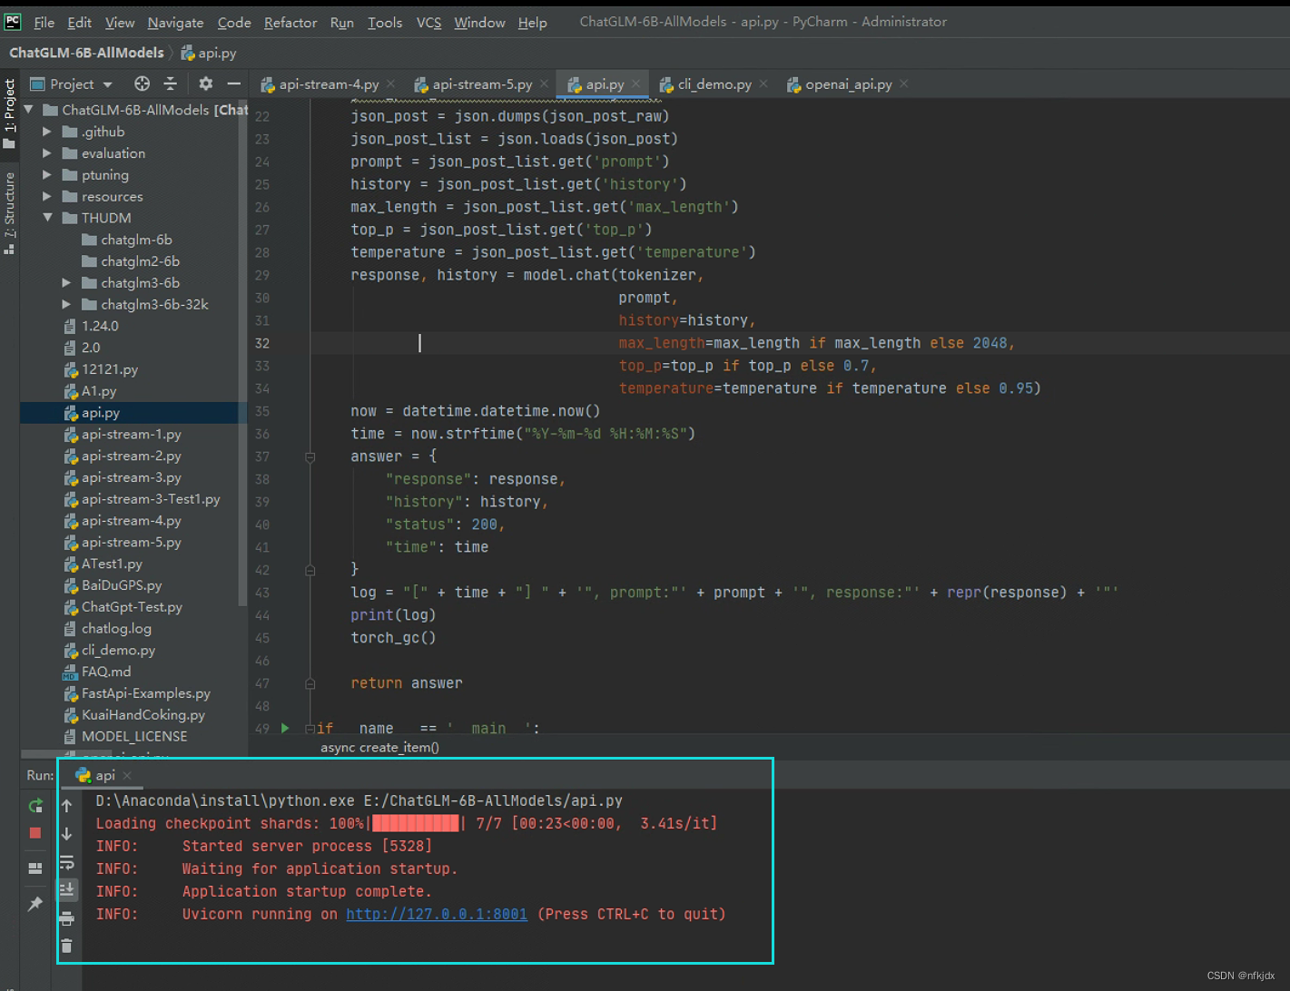Expand the chatglm3-6b-32k folder

coord(66,304)
